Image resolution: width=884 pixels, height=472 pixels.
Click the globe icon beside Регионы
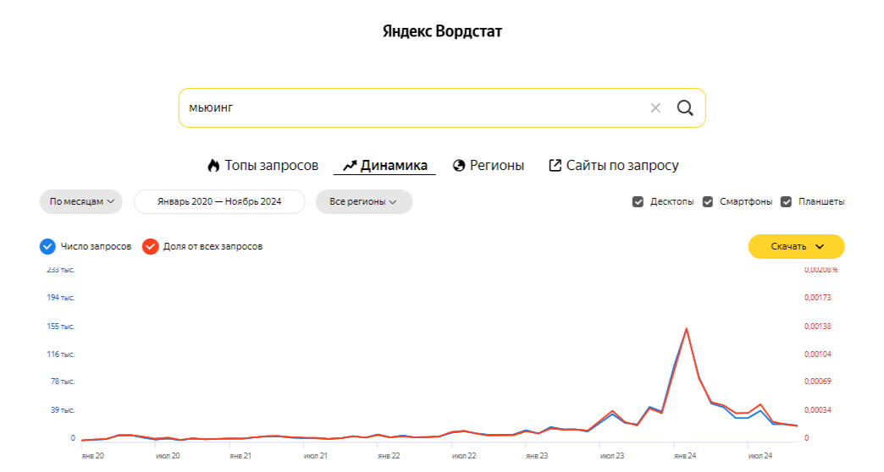[459, 166]
